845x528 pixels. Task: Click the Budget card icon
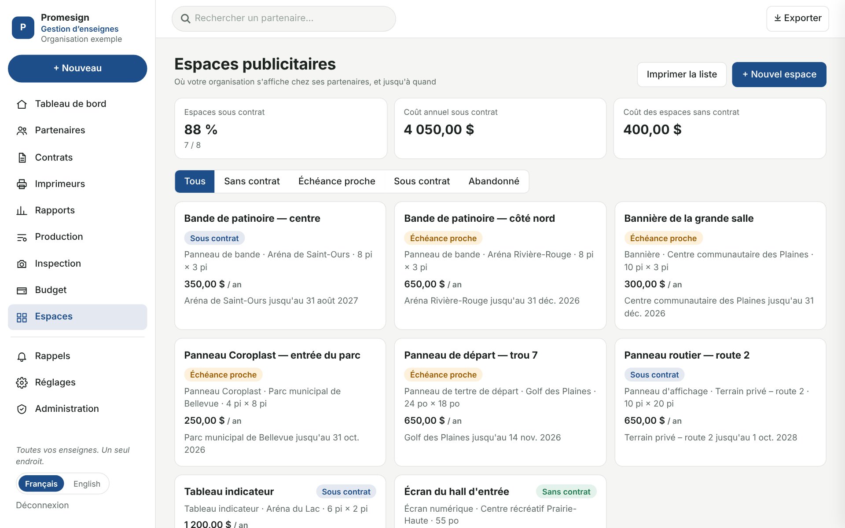22,290
